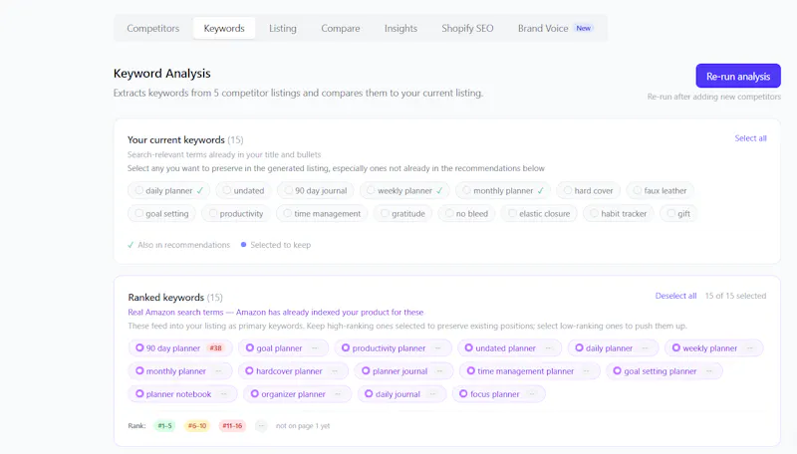Select the weekly planner current keyword

click(x=404, y=190)
